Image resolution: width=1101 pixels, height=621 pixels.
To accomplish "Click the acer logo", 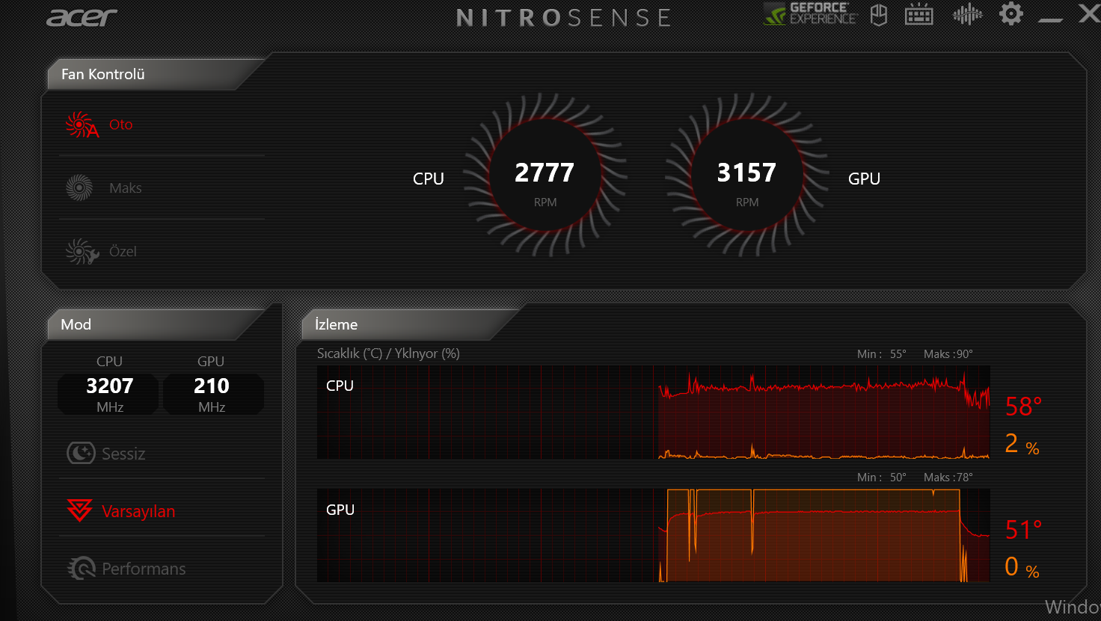I will [82, 17].
